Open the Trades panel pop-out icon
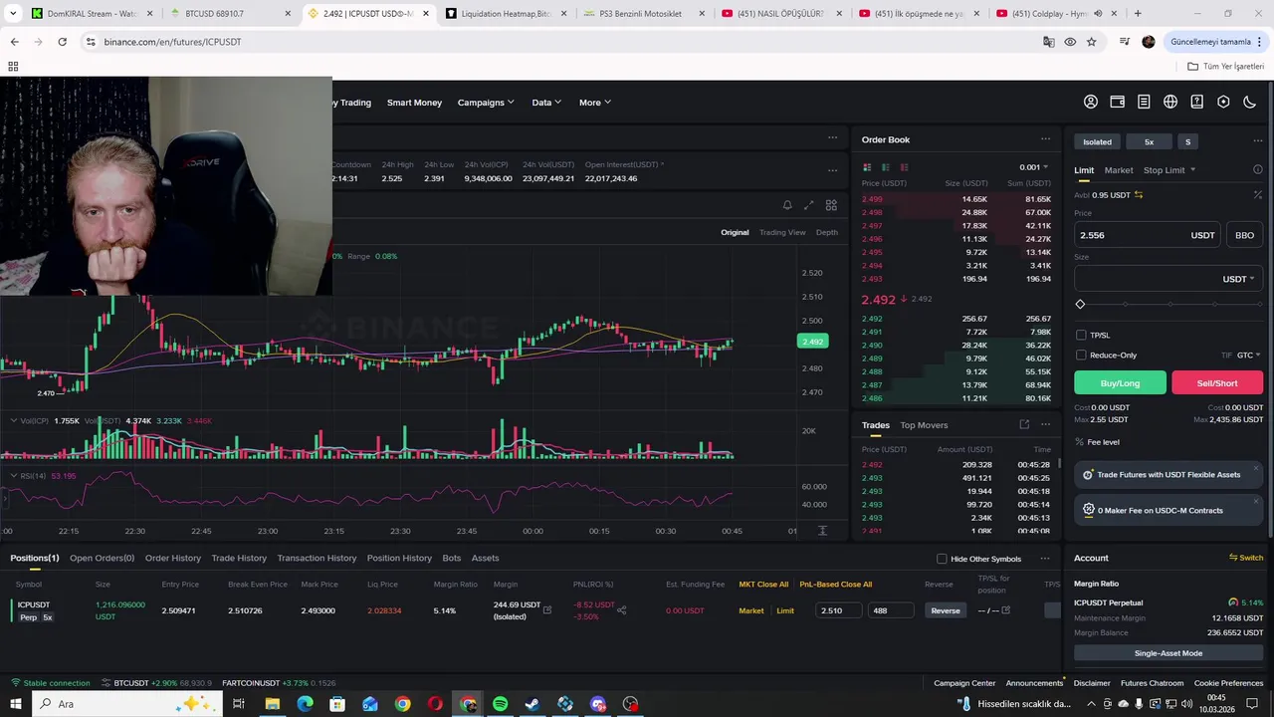Image resolution: width=1274 pixels, height=717 pixels. 1024,425
